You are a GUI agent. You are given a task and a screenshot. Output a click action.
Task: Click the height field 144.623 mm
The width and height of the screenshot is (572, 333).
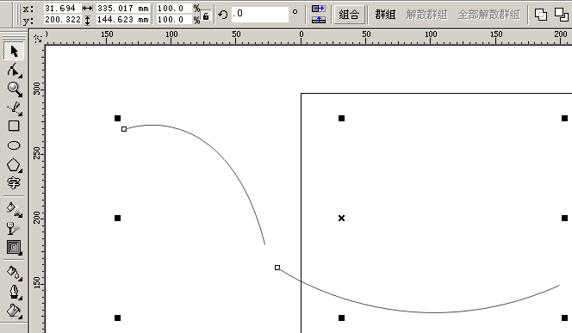tap(123, 20)
